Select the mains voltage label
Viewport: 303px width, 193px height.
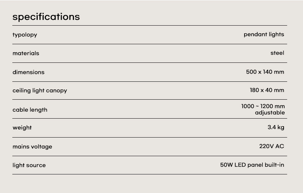click(x=32, y=147)
